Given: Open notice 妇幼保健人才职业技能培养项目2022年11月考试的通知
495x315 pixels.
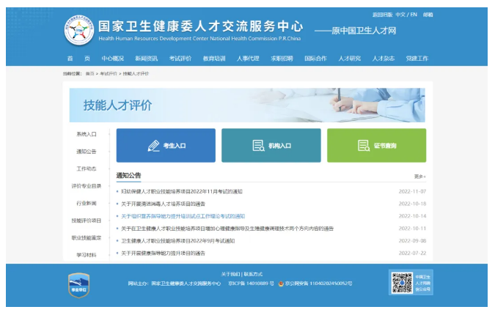Looking at the screenshot, I should point(182,191).
